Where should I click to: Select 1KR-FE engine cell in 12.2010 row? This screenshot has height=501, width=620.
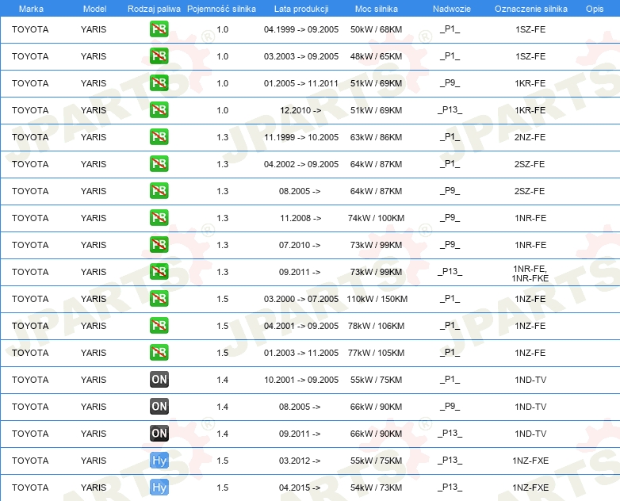530,110
